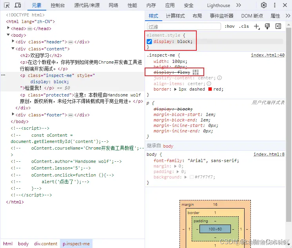The height and width of the screenshot is (248, 292).
Task: Select p.inspect-me in the breadcrumb bar
Action: click(x=76, y=244)
